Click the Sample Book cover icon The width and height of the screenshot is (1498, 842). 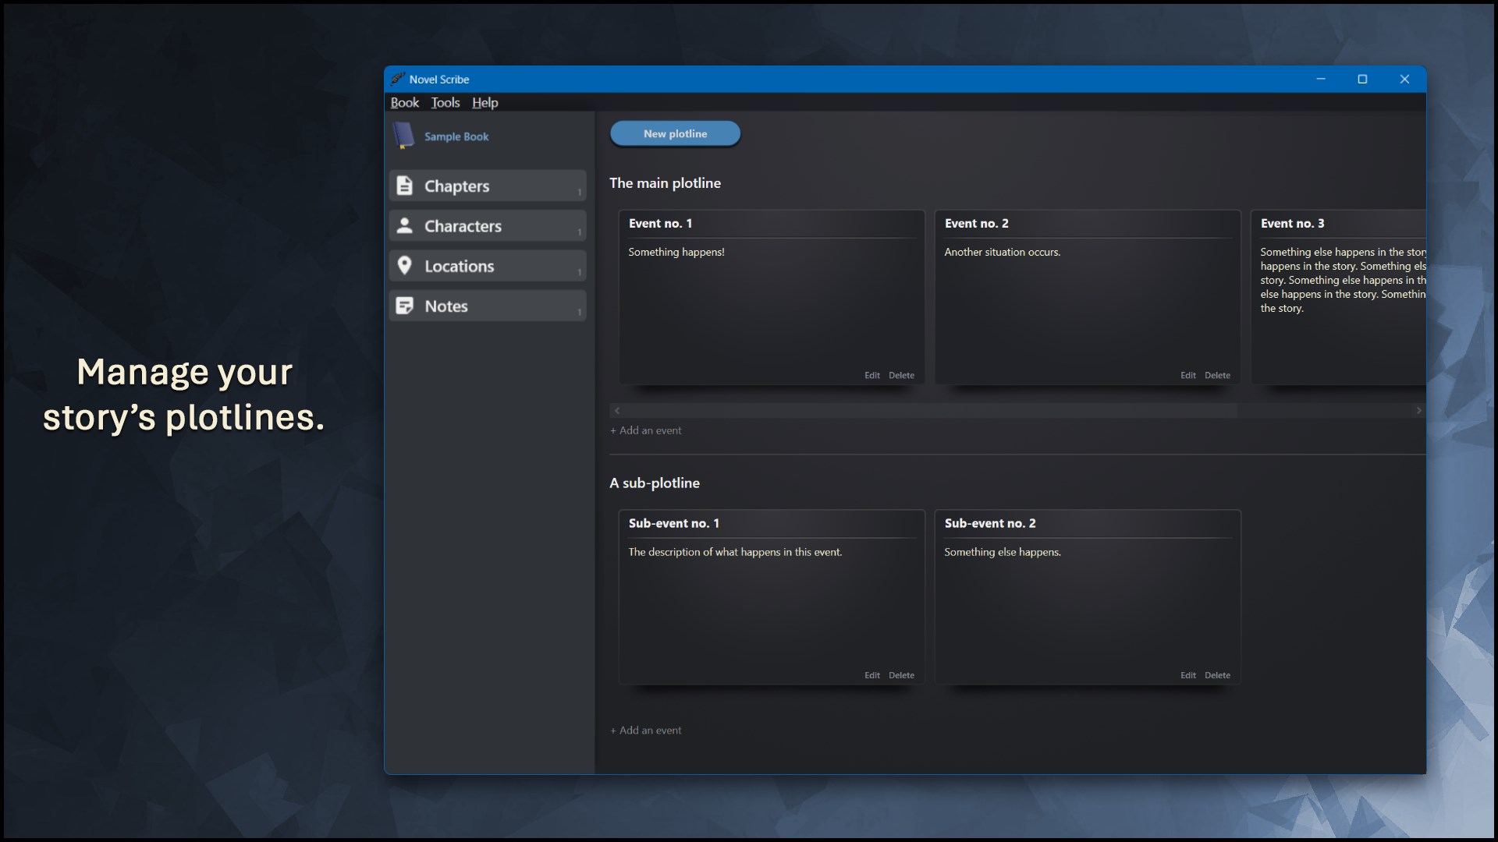pos(403,136)
